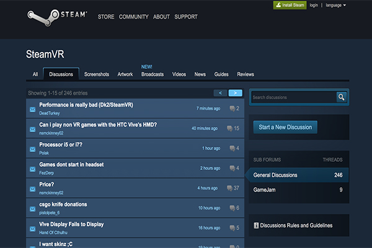
Task: Click author name FezDerp
Action: [x=46, y=173]
